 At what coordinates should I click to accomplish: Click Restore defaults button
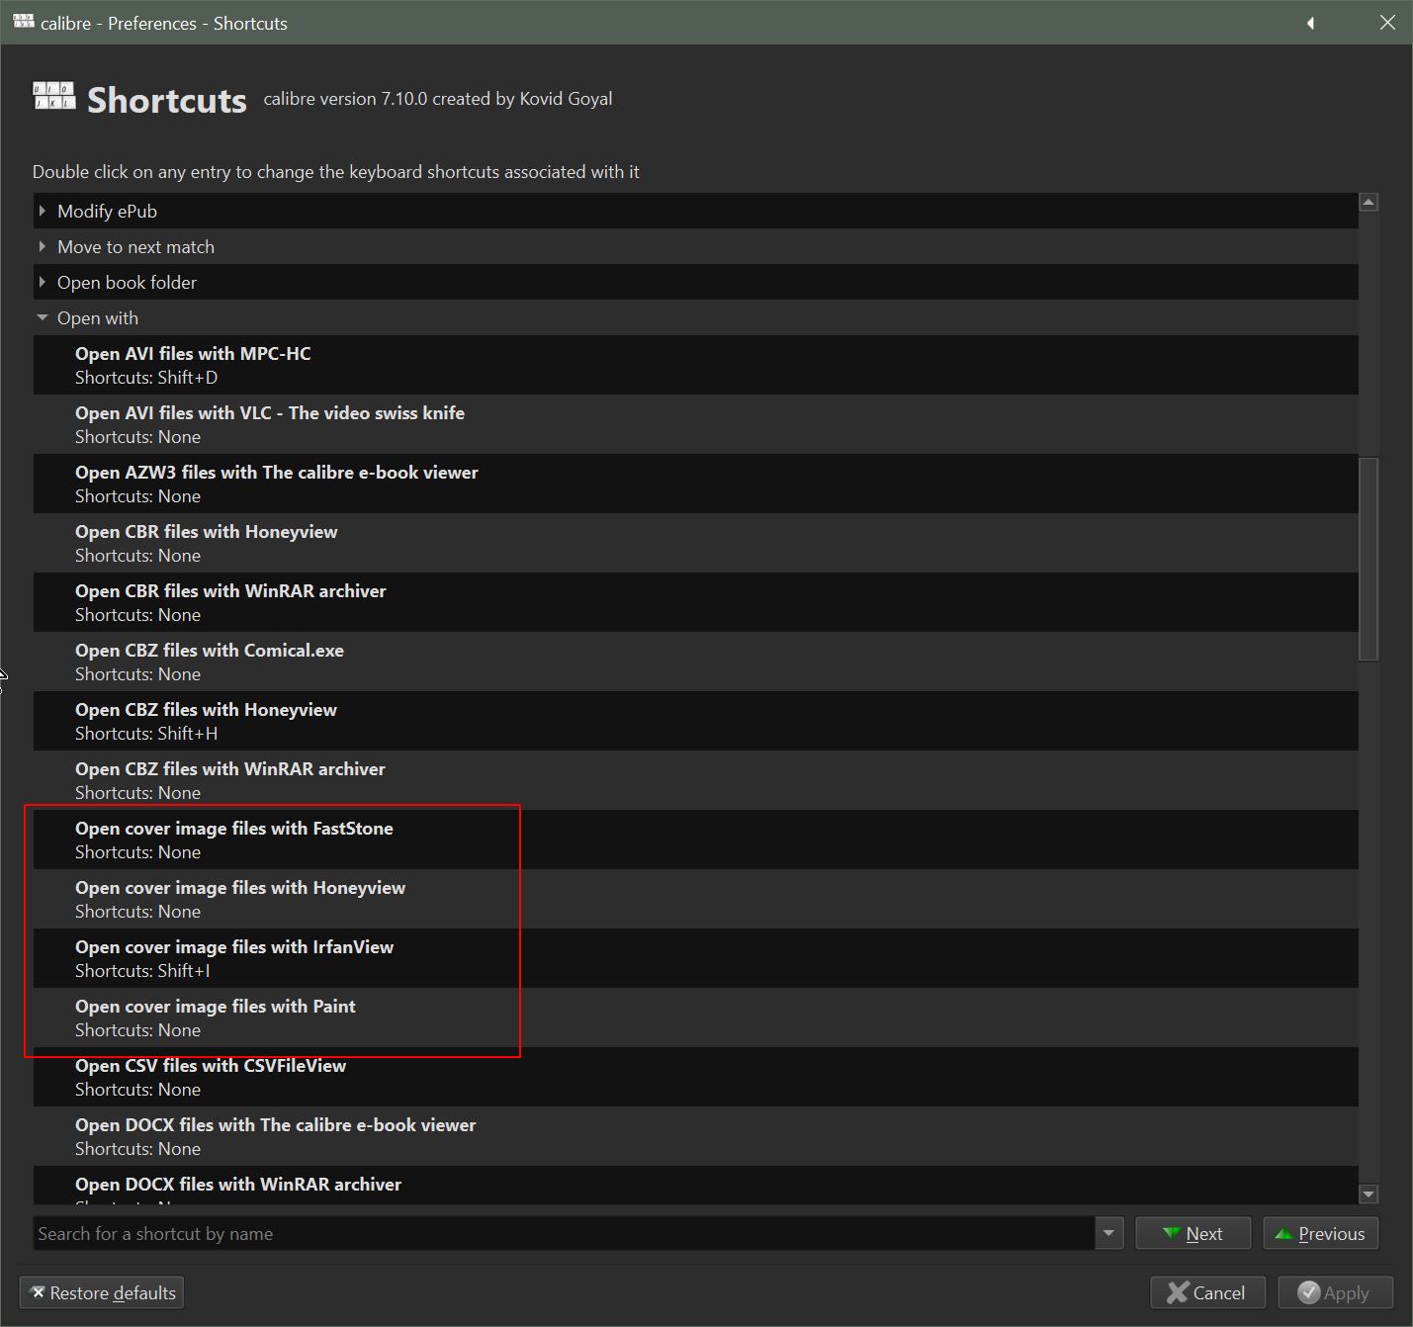[102, 1292]
